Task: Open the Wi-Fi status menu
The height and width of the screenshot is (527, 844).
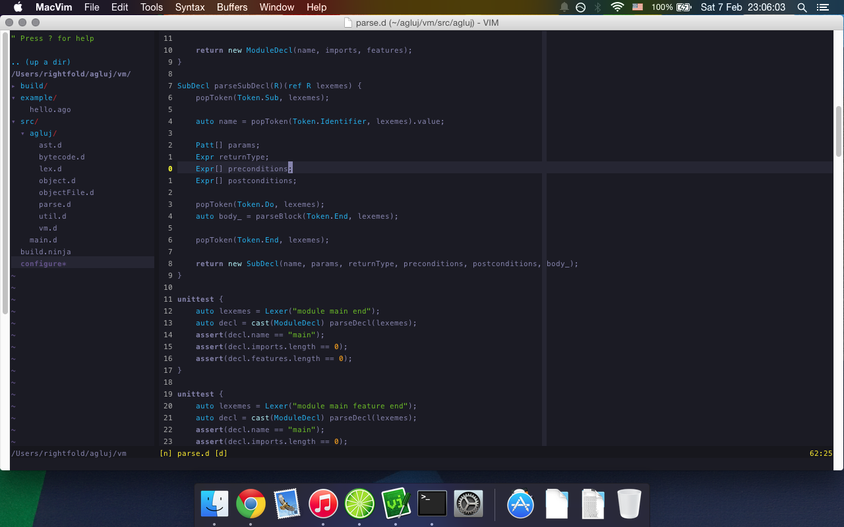Action: pyautogui.click(x=617, y=7)
